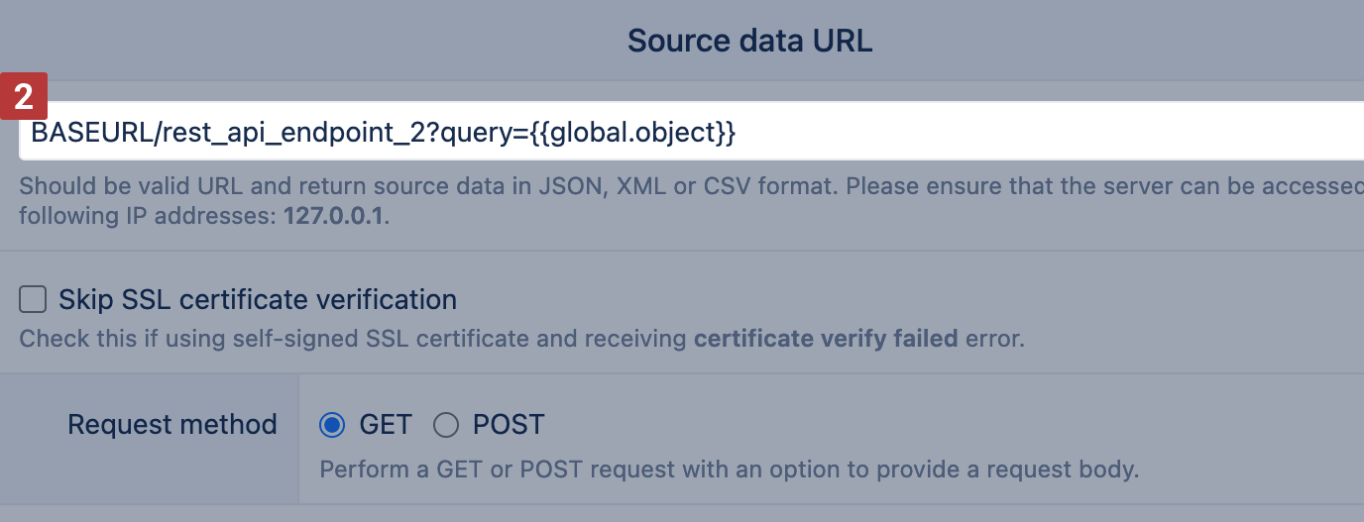
Task: Enable Skip SSL certificate verification checkbox
Action: pyautogui.click(x=33, y=299)
